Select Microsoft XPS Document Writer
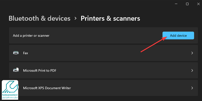This screenshot has height=101, width=202. click(47, 88)
